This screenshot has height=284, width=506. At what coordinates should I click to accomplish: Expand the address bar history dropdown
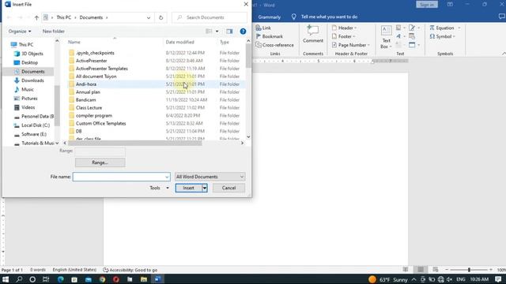tap(149, 17)
